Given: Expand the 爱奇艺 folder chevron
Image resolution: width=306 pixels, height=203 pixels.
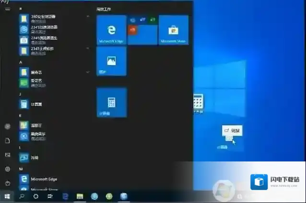Looking at the screenshot, I should 88,72.
